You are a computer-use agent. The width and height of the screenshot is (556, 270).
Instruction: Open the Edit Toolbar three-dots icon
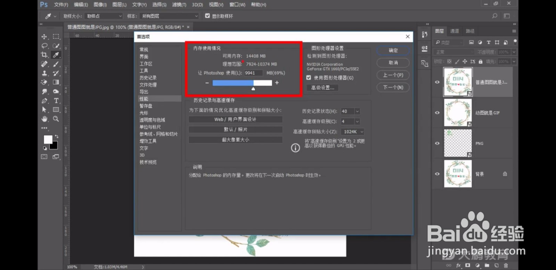point(44,128)
